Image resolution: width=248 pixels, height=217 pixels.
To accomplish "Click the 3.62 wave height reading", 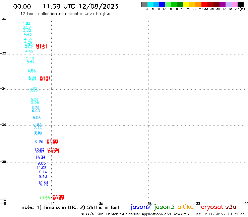I will point(27,30).
